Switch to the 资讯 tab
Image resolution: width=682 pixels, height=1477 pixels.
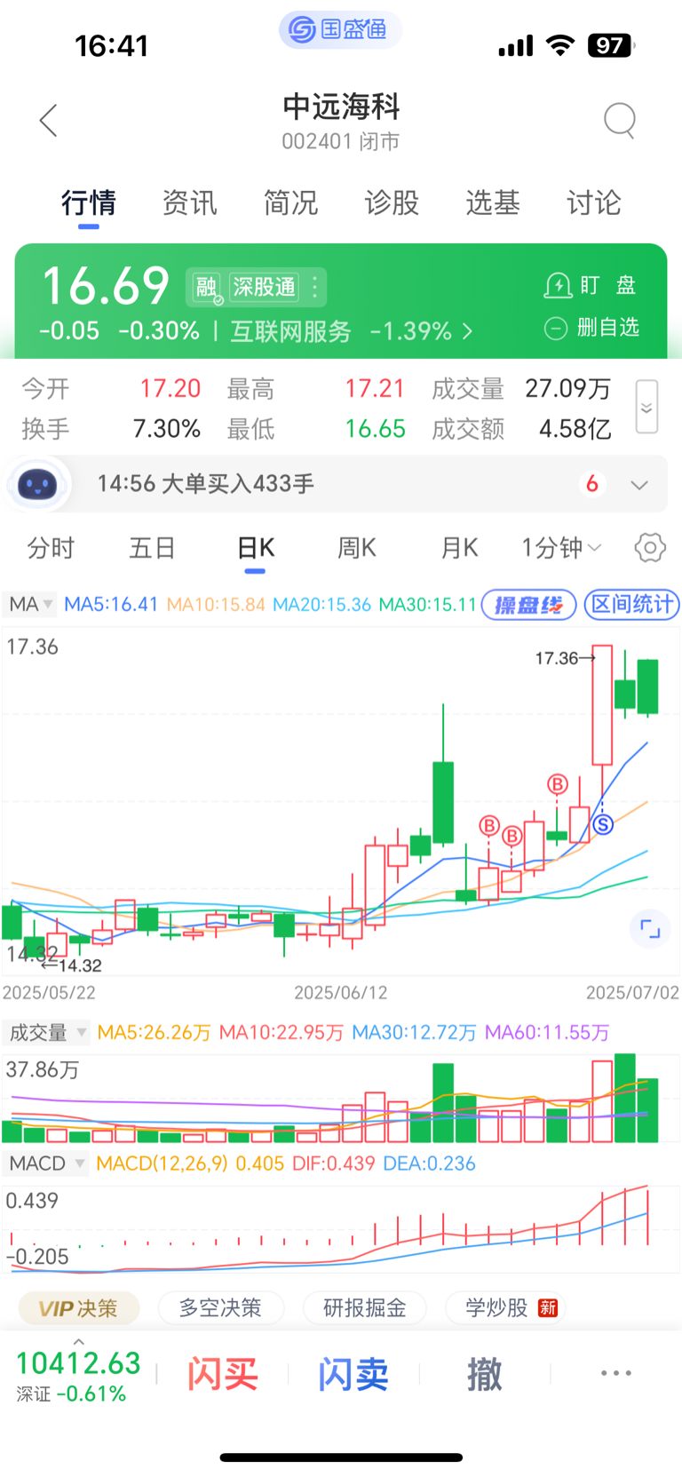pos(189,202)
